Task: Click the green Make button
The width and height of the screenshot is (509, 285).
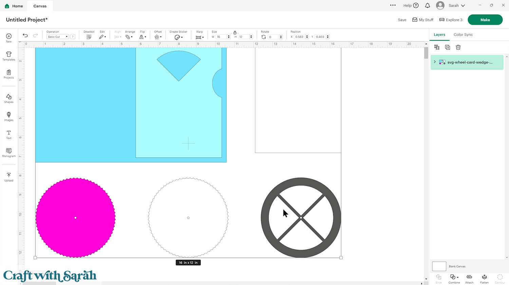Action: [x=485, y=20]
